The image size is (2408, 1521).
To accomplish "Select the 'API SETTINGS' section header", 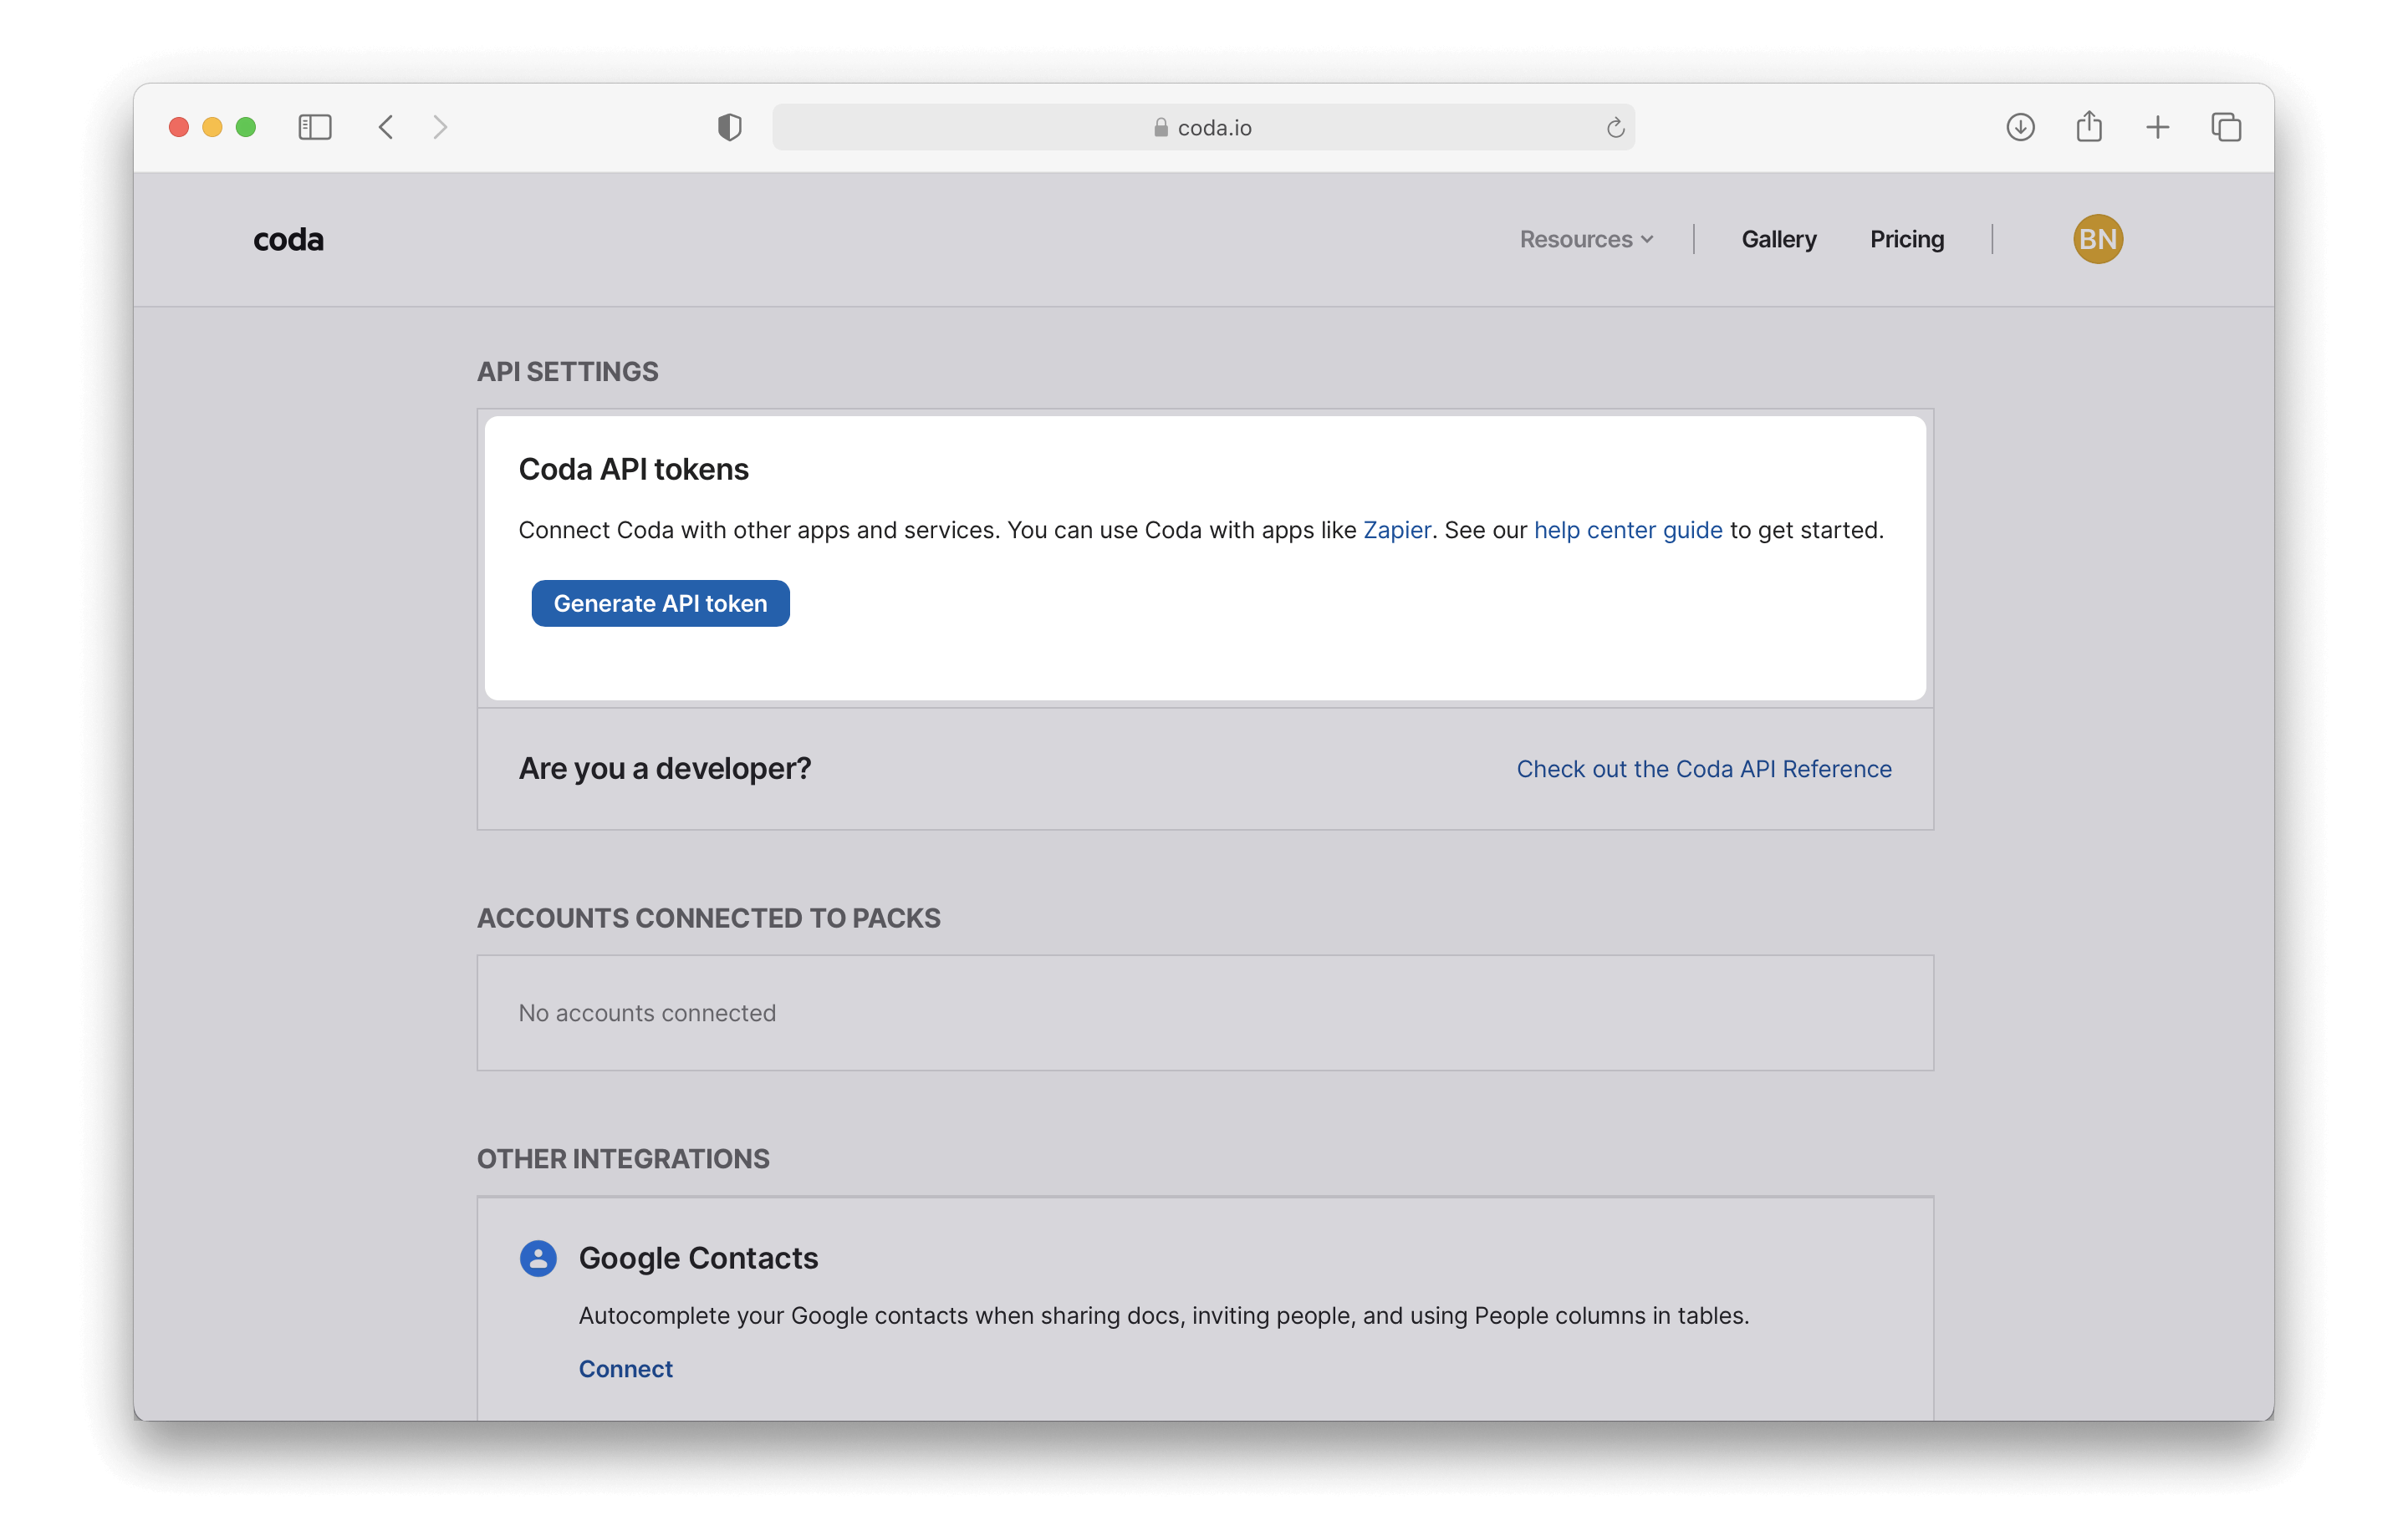I will pos(567,372).
